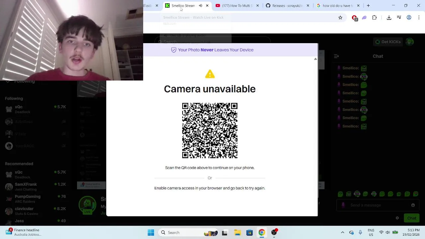Open xQc channel under Following

coord(36,109)
